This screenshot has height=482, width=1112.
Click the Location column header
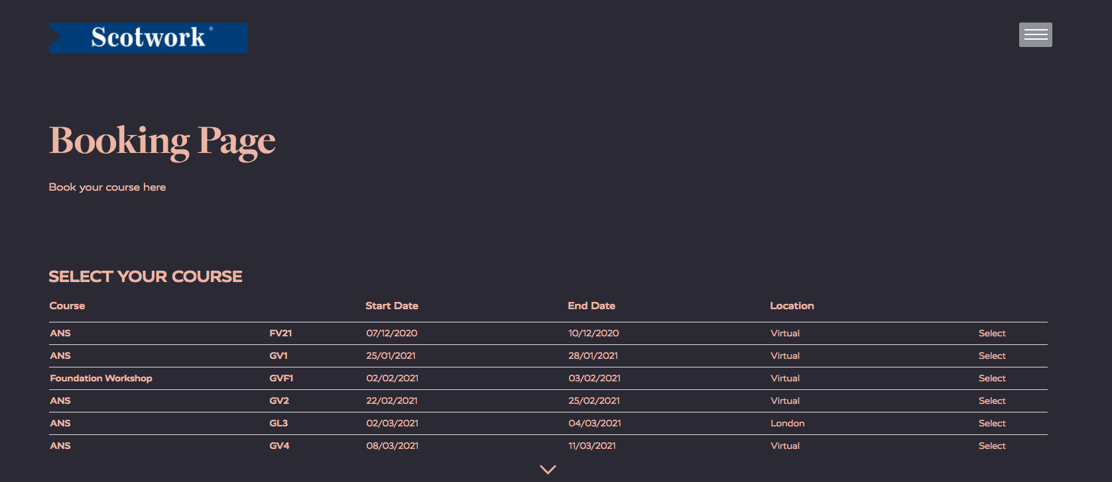point(792,305)
